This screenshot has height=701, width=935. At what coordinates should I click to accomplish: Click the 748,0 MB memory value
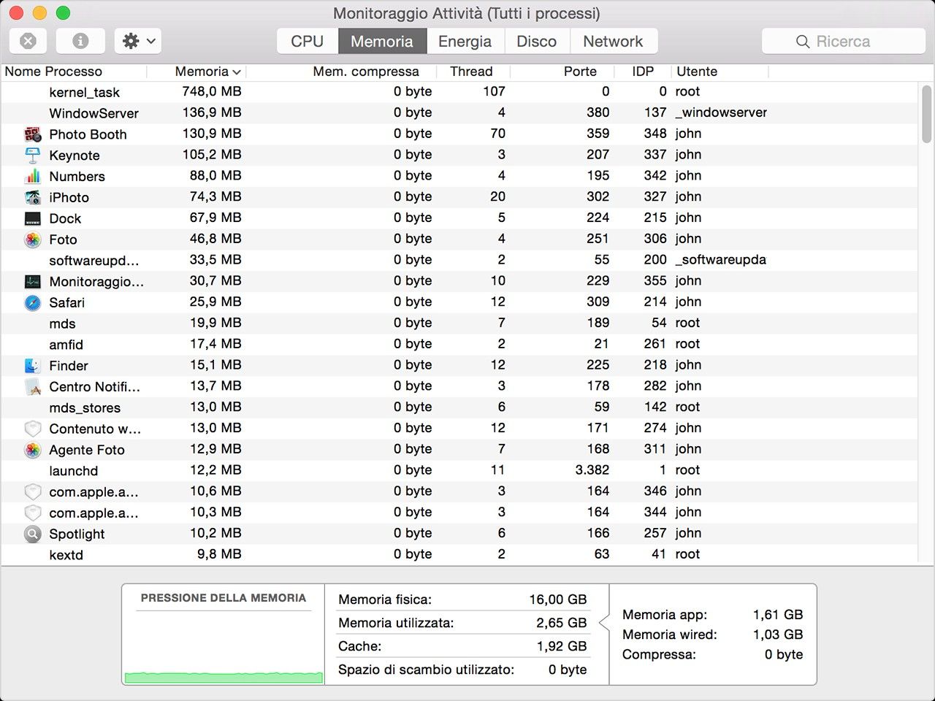click(212, 91)
